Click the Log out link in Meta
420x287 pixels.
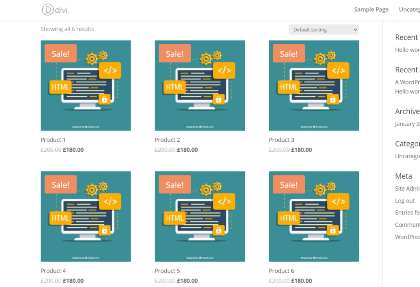click(x=405, y=201)
